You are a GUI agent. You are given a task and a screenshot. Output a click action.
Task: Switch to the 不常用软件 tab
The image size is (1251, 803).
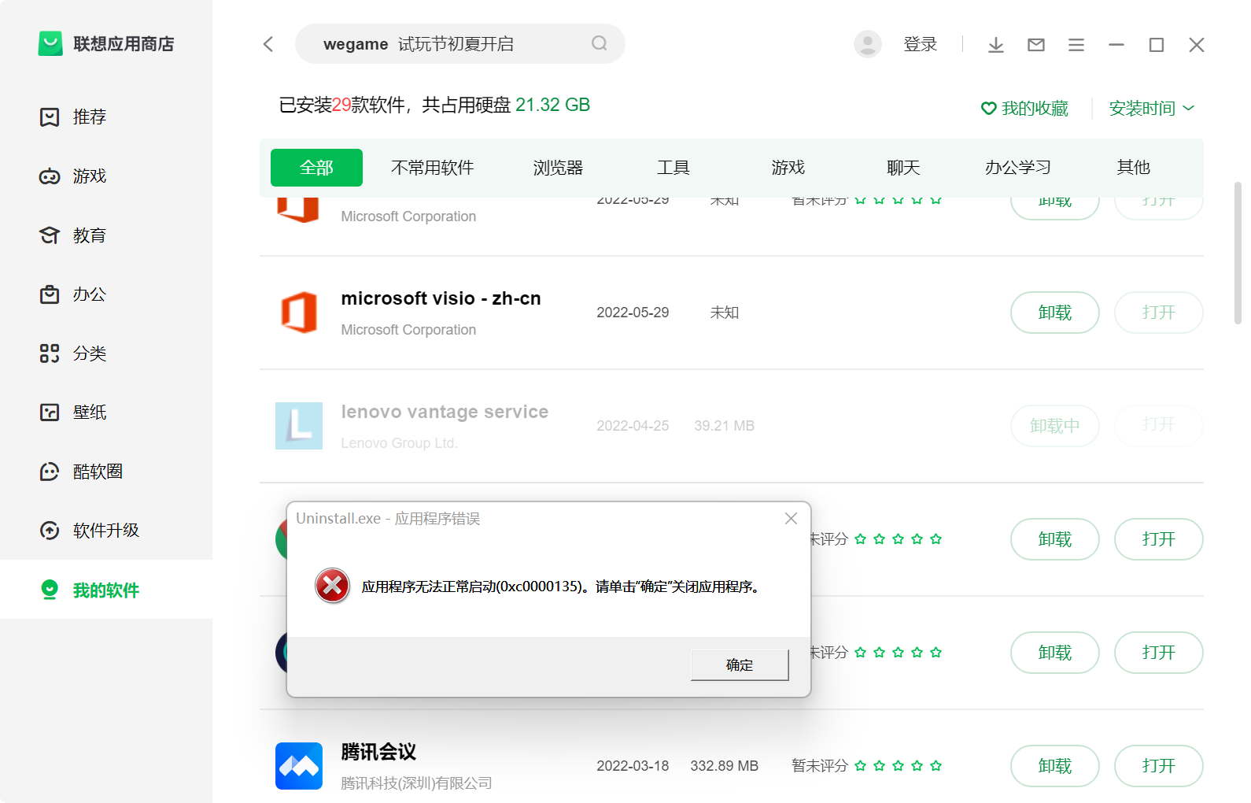point(432,168)
